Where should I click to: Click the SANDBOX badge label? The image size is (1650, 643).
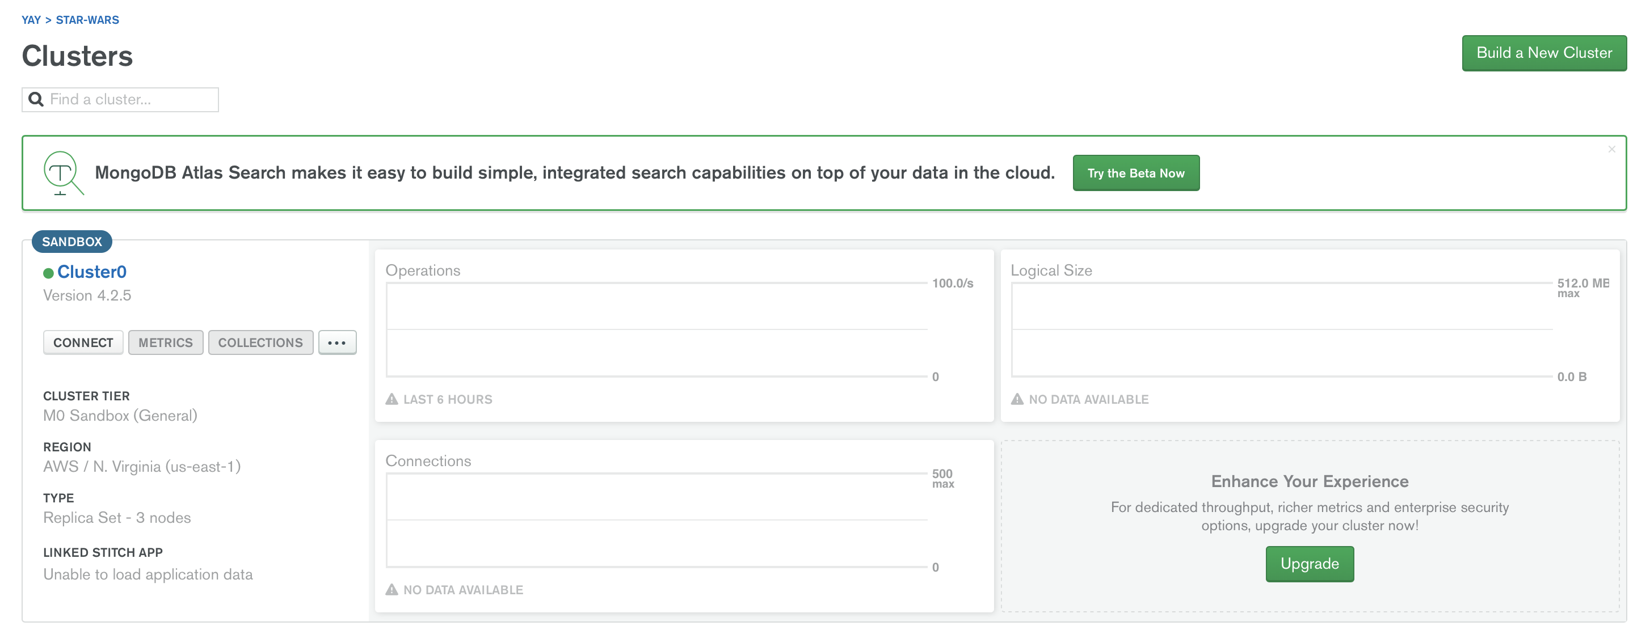[x=71, y=241]
